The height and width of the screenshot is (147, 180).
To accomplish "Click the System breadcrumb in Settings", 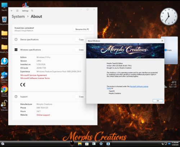I will [18, 17].
